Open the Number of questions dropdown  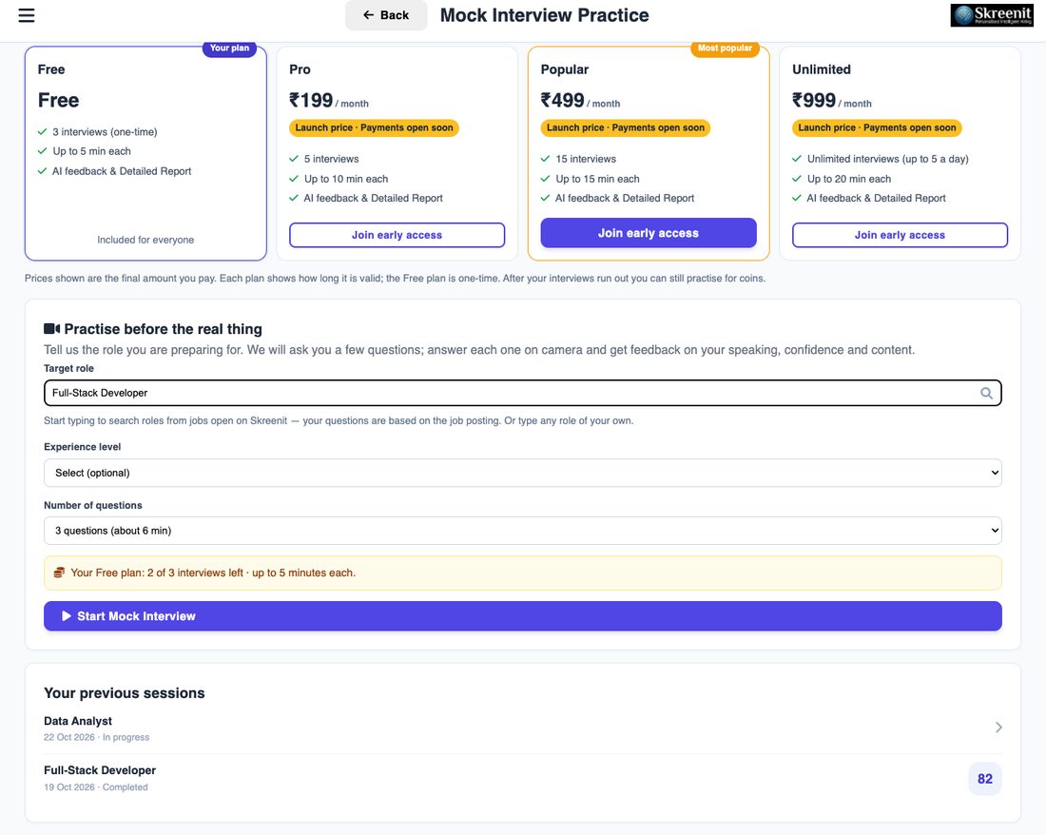click(x=523, y=531)
